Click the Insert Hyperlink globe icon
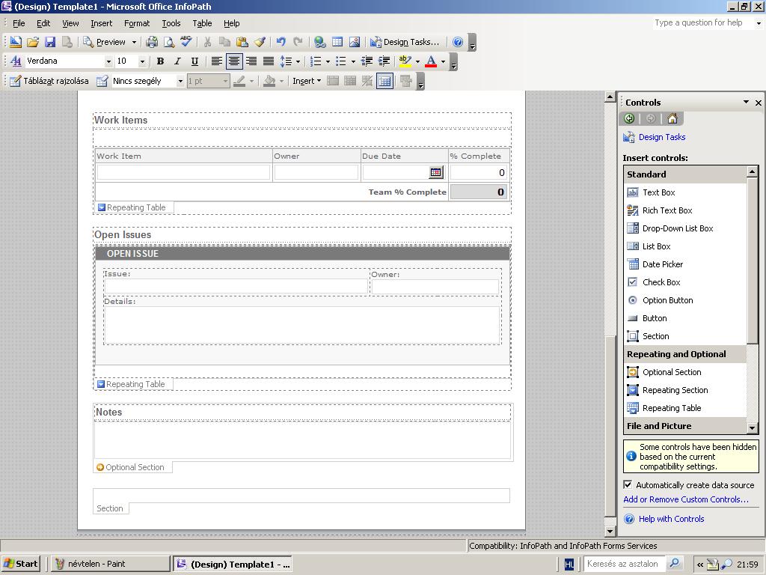The image size is (766, 575). [320, 43]
